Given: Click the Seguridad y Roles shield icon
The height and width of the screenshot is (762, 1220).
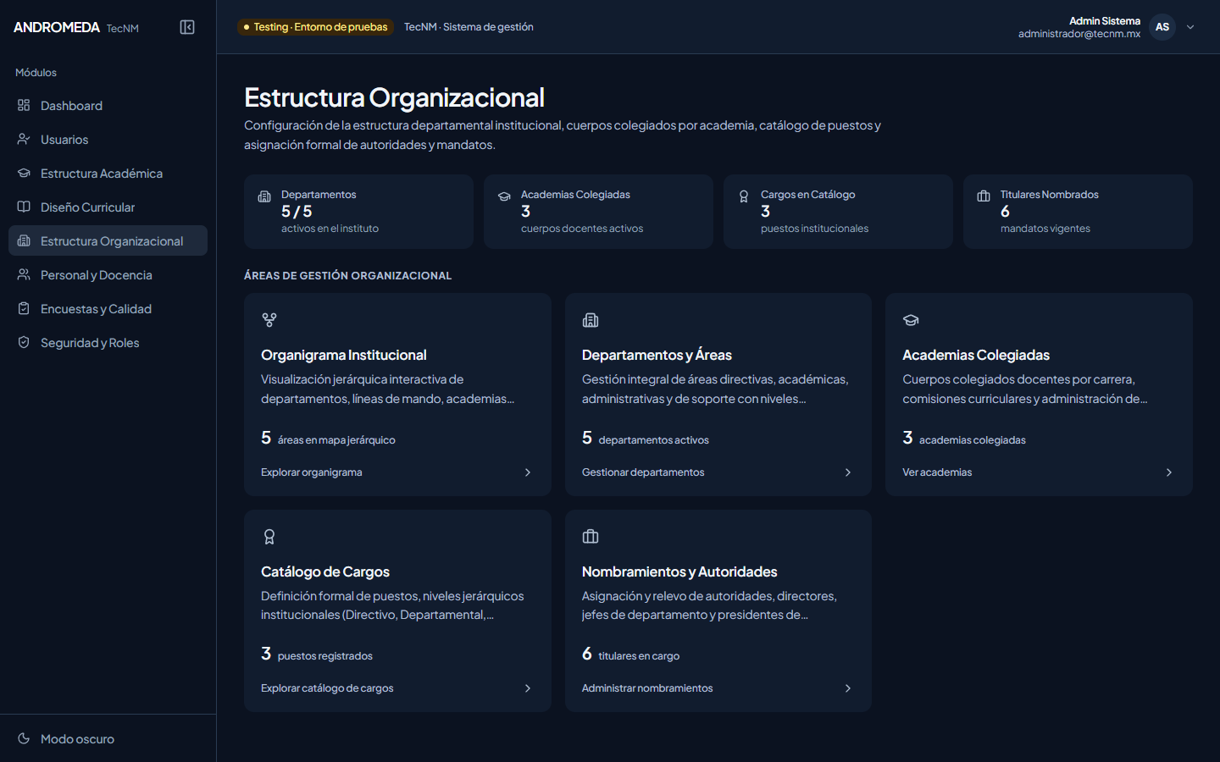Looking at the screenshot, I should 24,342.
